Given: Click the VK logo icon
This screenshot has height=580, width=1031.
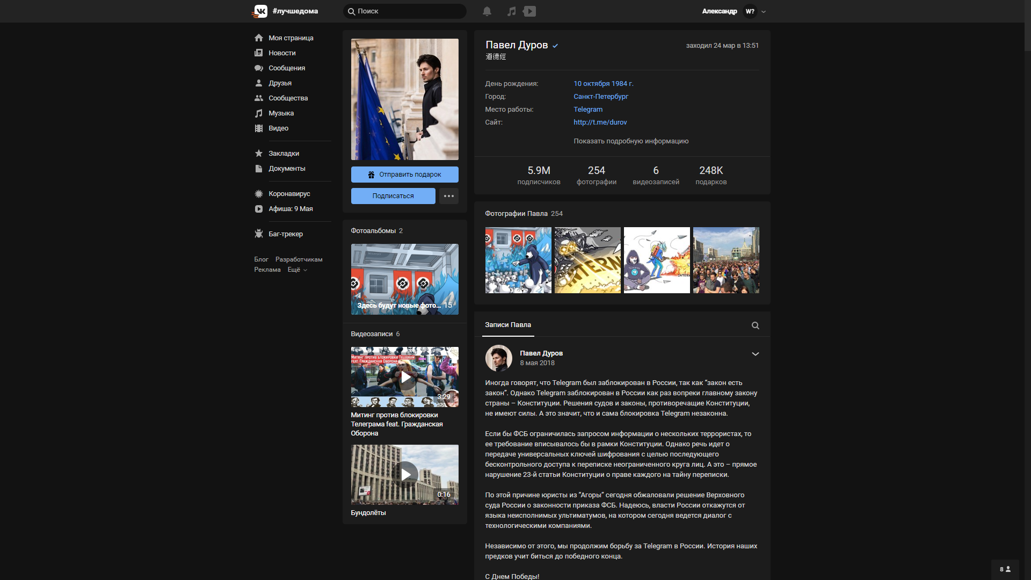Looking at the screenshot, I should [260, 11].
